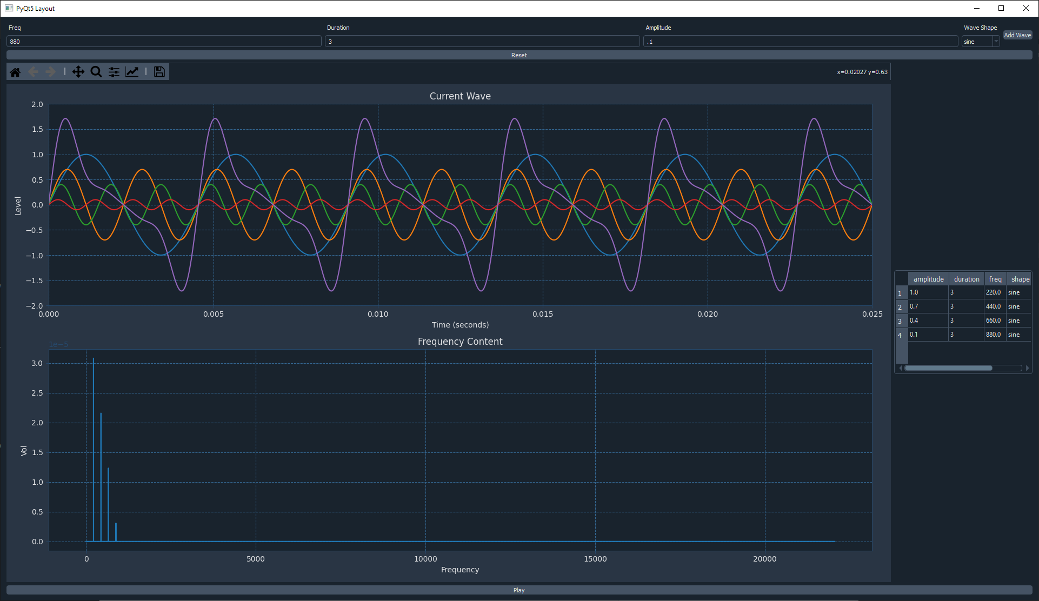Click the Frequency Content plot title
1039x601 pixels.
point(460,342)
